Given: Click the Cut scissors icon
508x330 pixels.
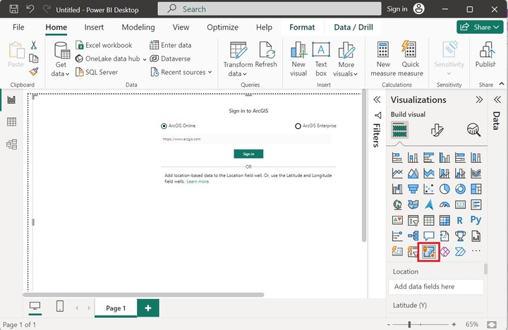Looking at the screenshot, I should point(34,45).
